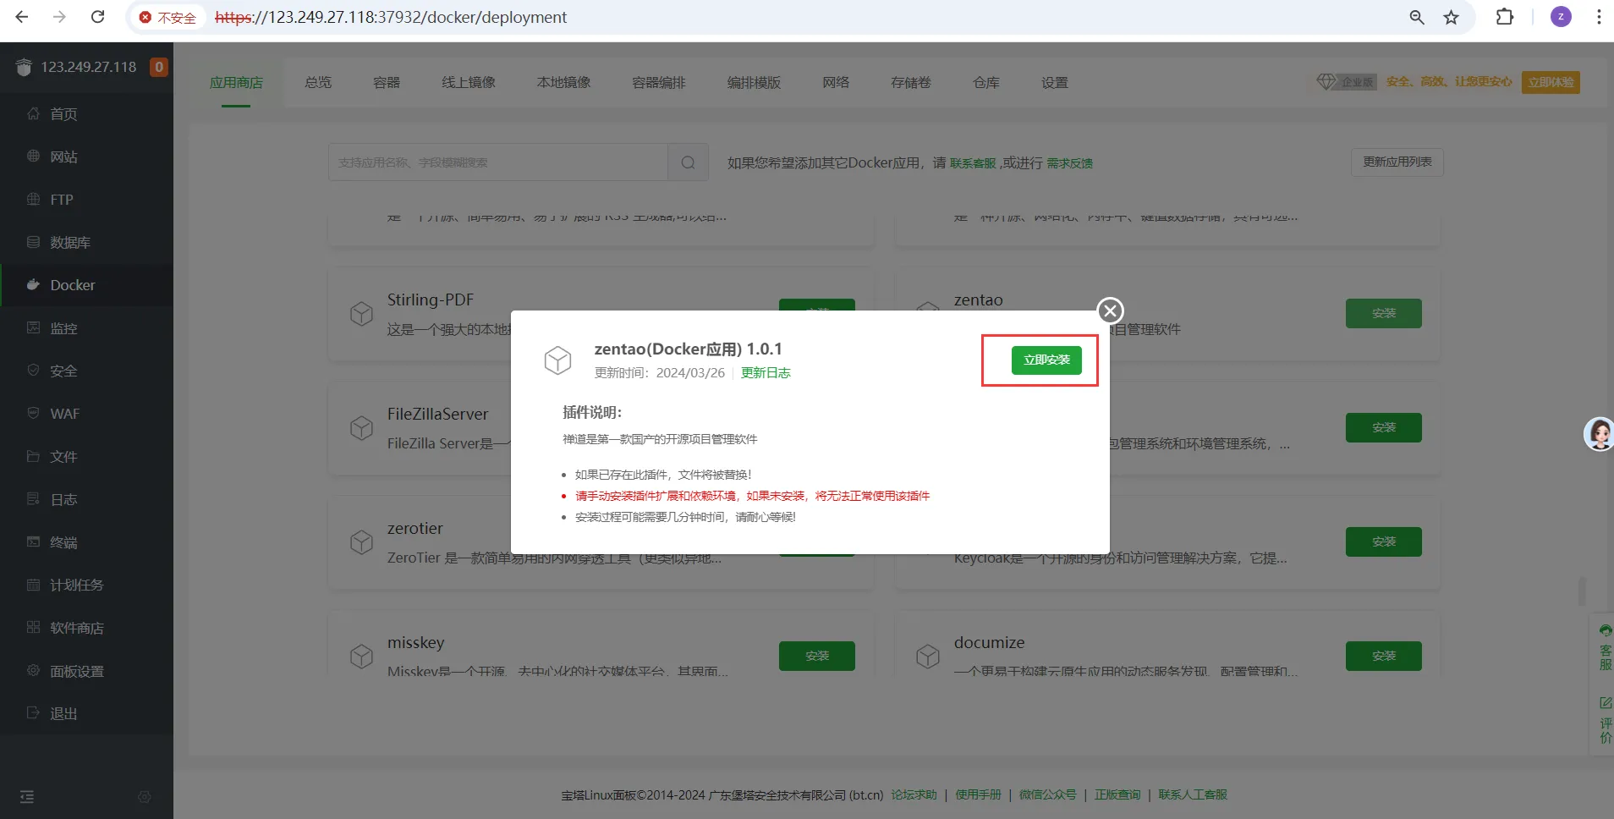This screenshot has height=819, width=1614.
Task: Open the browser zoom magnifier icon
Action: pos(1417,17)
